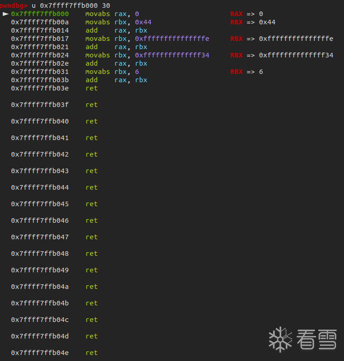344x361 pixels.
Task: Select the green highlighted address 0x7ffff7ffb000
Action: pyautogui.click(x=40, y=14)
